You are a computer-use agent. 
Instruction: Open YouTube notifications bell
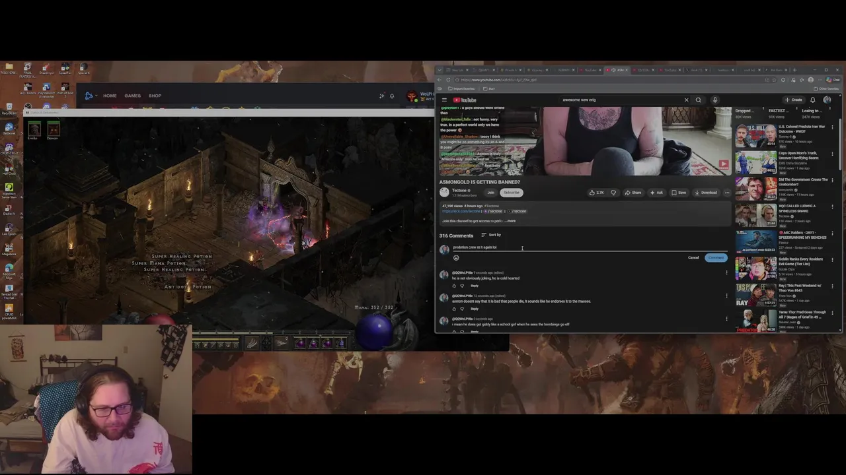point(813,100)
